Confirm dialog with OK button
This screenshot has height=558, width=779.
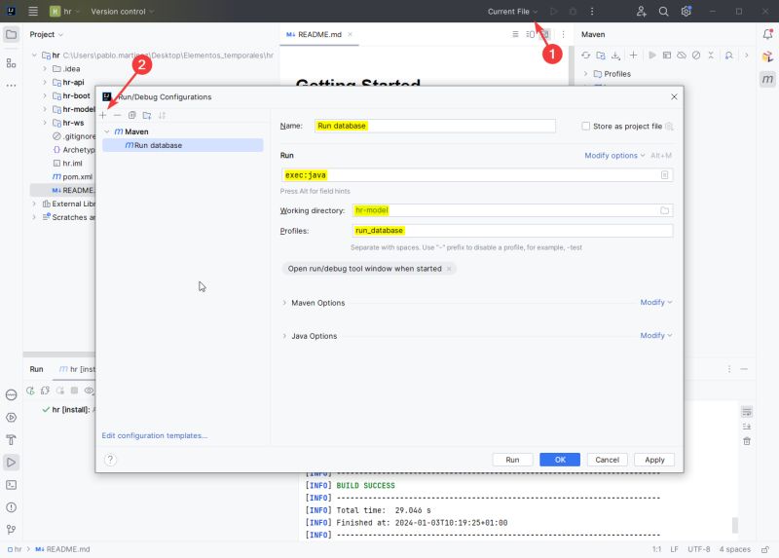point(560,460)
